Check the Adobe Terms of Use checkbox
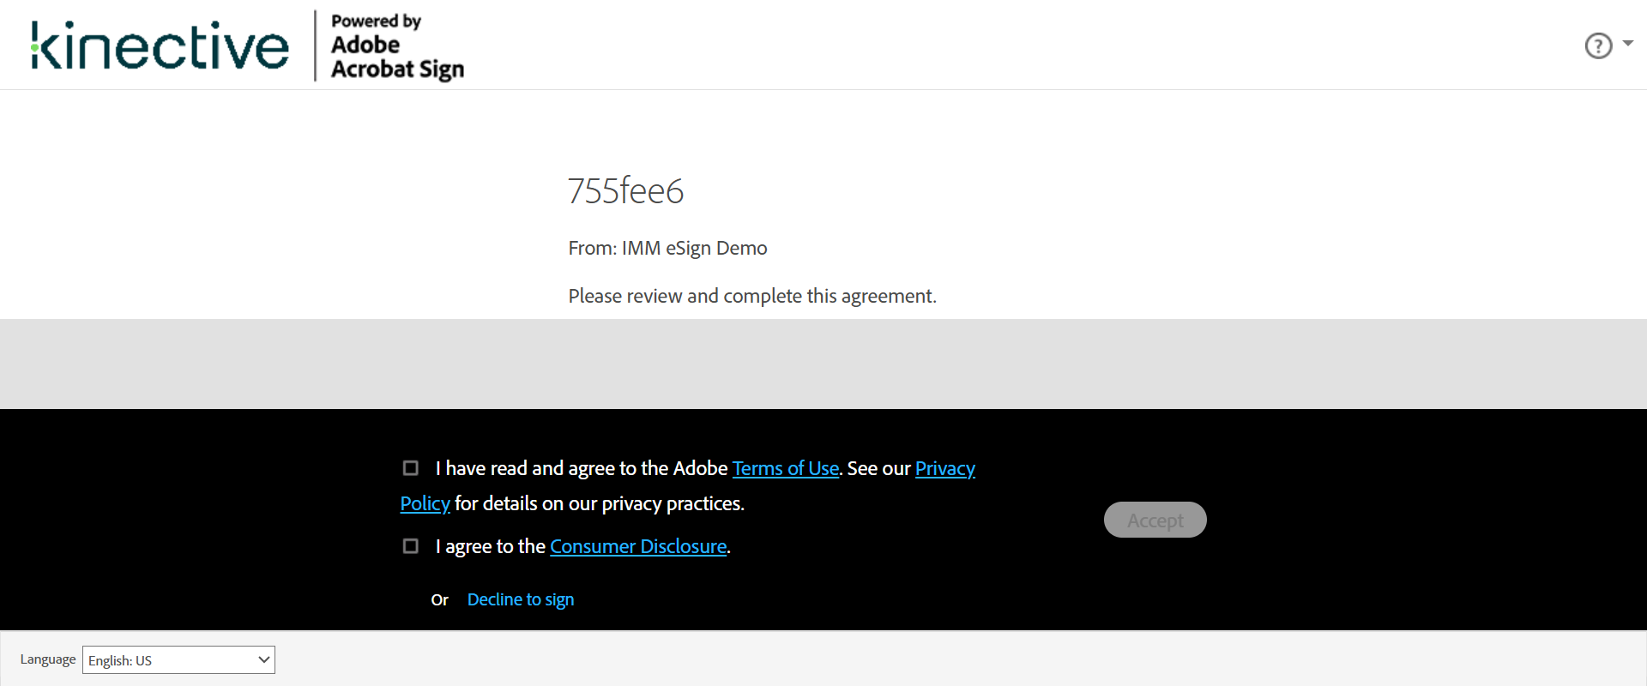The image size is (1647, 686). click(411, 468)
